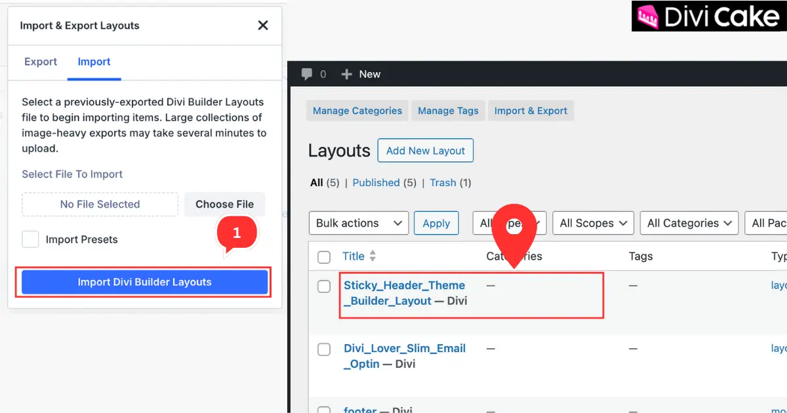Select the Import tab
The width and height of the screenshot is (787, 413).
[x=94, y=62]
